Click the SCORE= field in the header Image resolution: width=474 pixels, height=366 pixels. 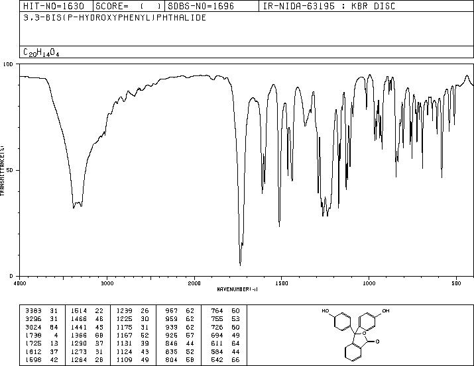point(129,6)
